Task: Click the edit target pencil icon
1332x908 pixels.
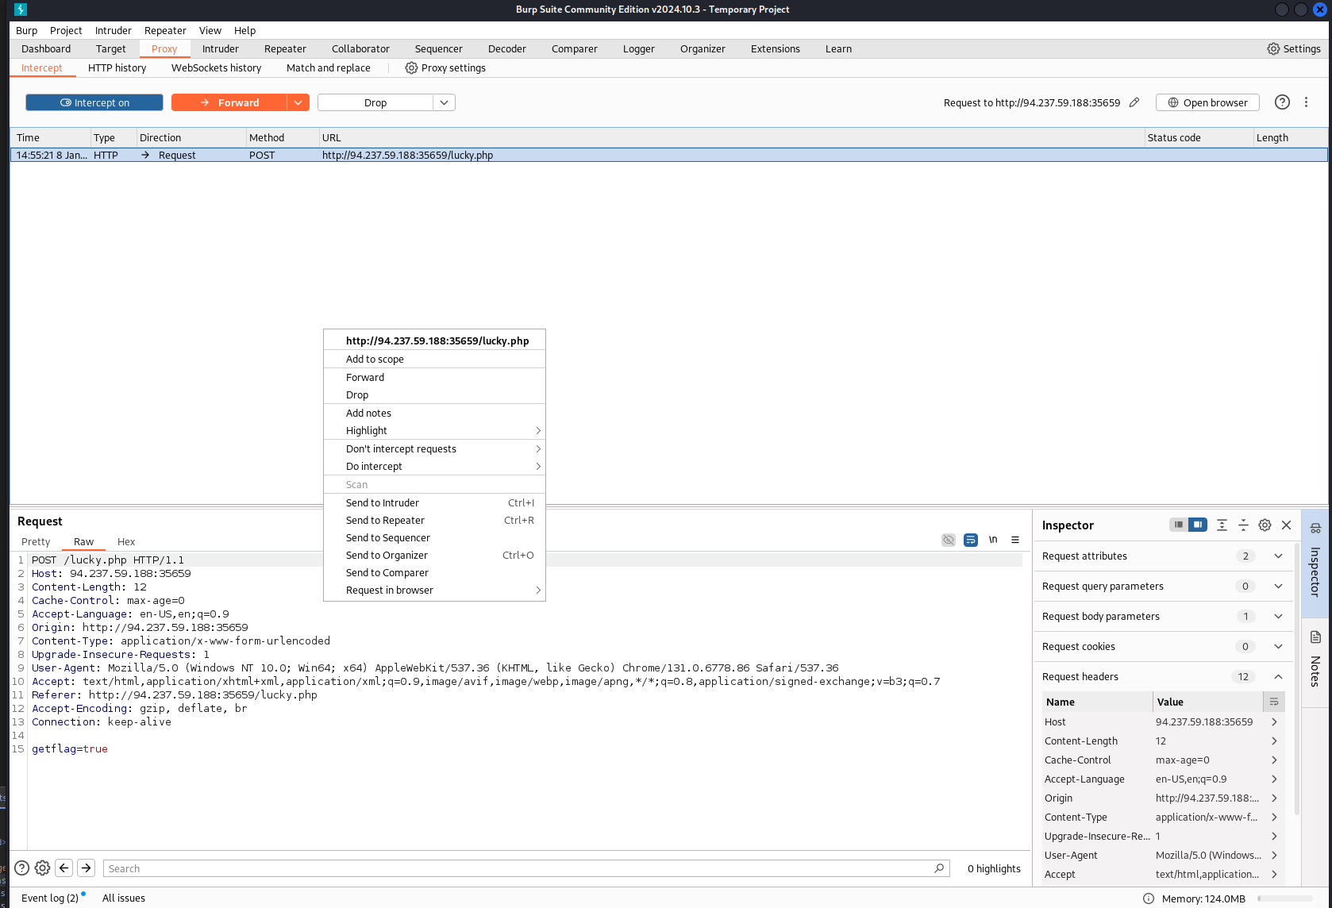Action: pos(1134,102)
